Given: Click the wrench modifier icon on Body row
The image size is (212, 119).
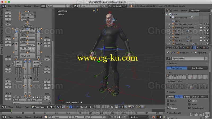Looking at the screenshot, I should coord(188,31).
